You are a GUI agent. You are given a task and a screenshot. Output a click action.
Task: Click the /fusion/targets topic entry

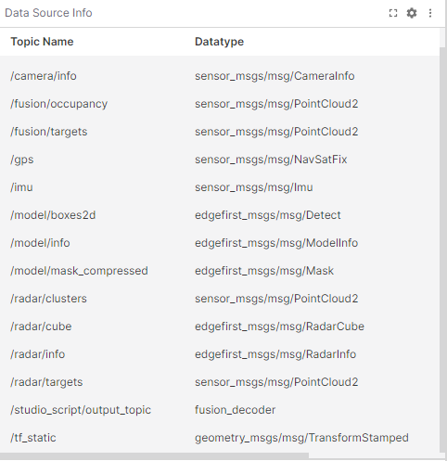pyautogui.click(x=49, y=132)
